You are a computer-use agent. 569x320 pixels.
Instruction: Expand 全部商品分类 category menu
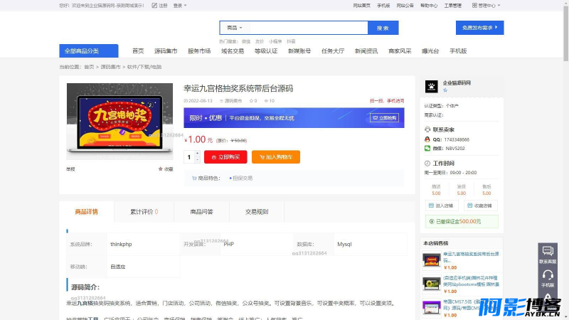[x=88, y=50]
